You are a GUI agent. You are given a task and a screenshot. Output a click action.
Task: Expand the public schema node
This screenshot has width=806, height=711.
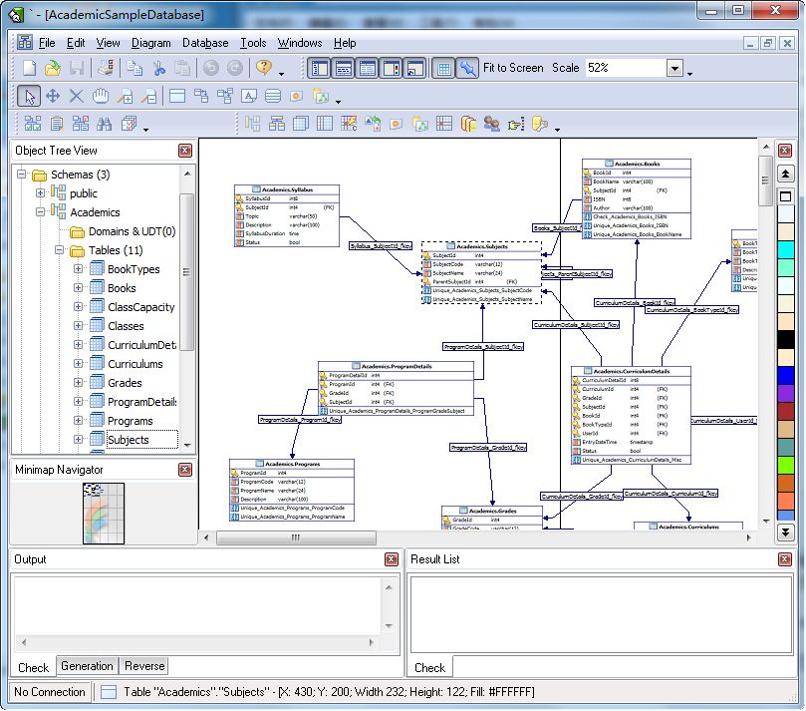(x=41, y=193)
